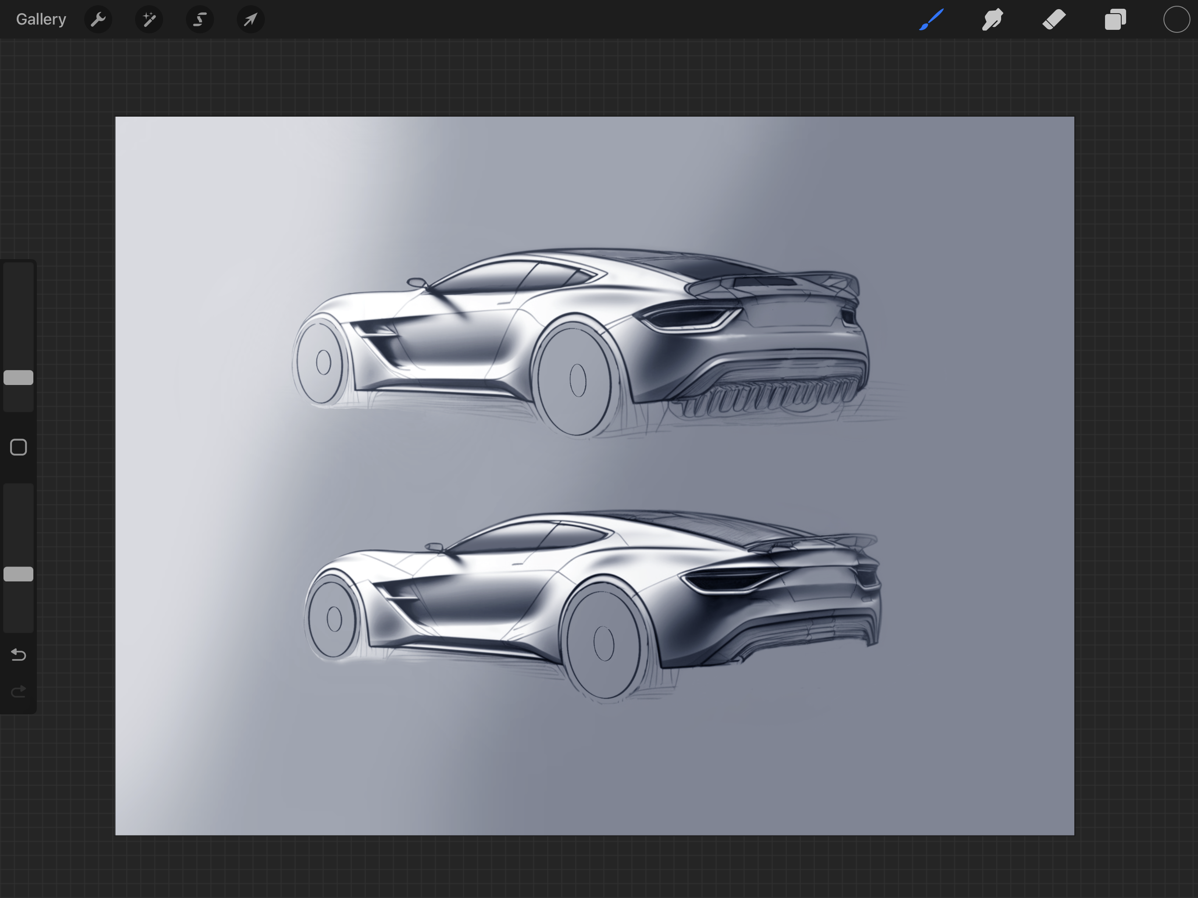Open the Actions wrench menu
Screen dimensions: 1198x898
98,19
